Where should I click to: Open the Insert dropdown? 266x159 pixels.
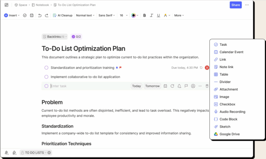point(12,15)
